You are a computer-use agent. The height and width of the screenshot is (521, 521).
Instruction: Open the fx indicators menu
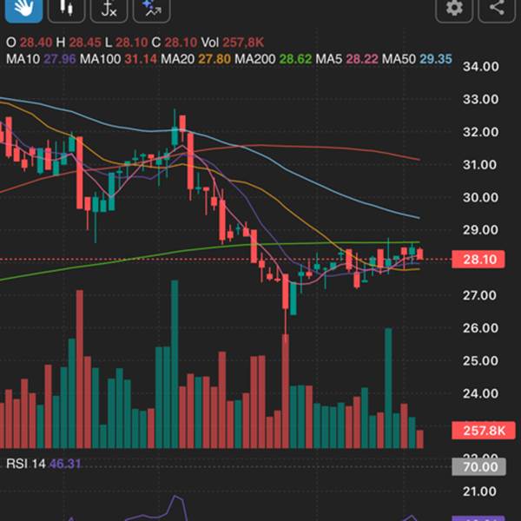109,10
